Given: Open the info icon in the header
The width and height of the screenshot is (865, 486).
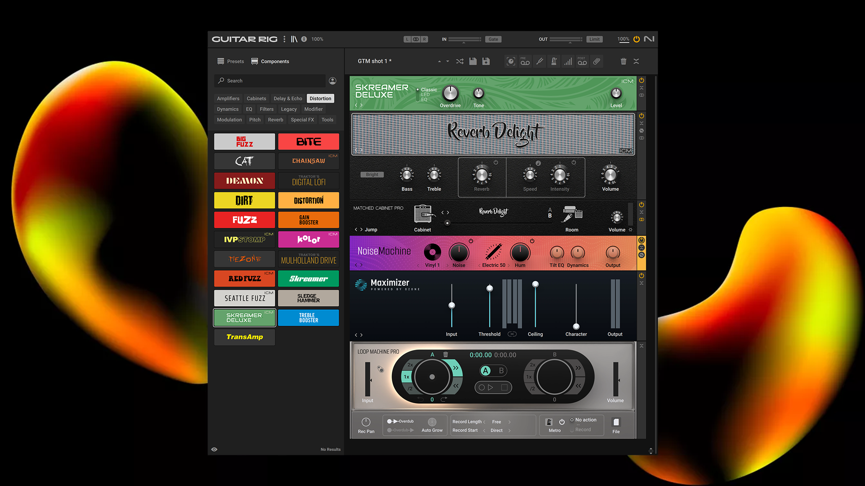Looking at the screenshot, I should pyautogui.click(x=304, y=39).
